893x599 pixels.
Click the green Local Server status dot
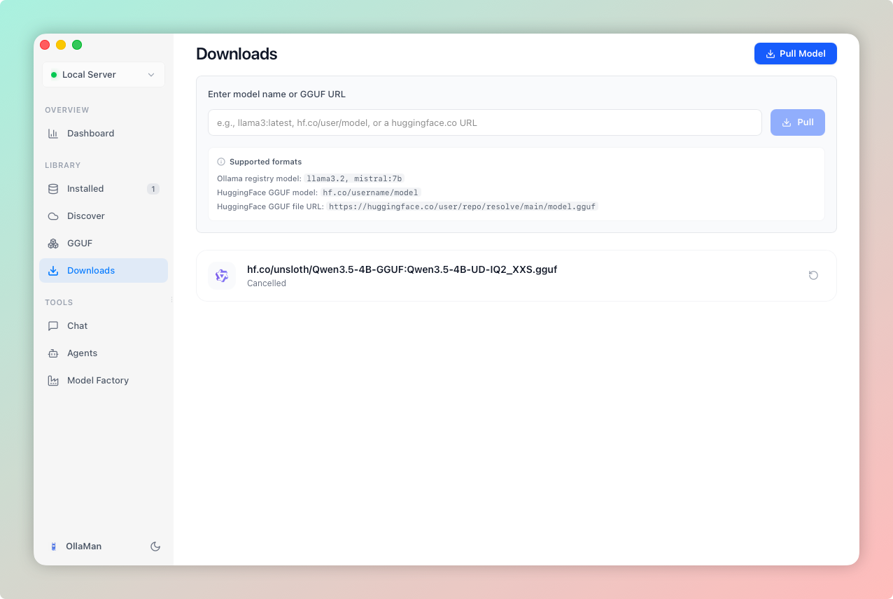54,75
